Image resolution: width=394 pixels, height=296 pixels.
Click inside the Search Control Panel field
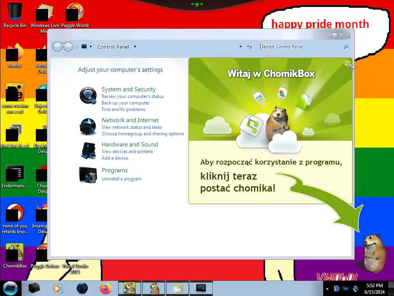click(301, 47)
